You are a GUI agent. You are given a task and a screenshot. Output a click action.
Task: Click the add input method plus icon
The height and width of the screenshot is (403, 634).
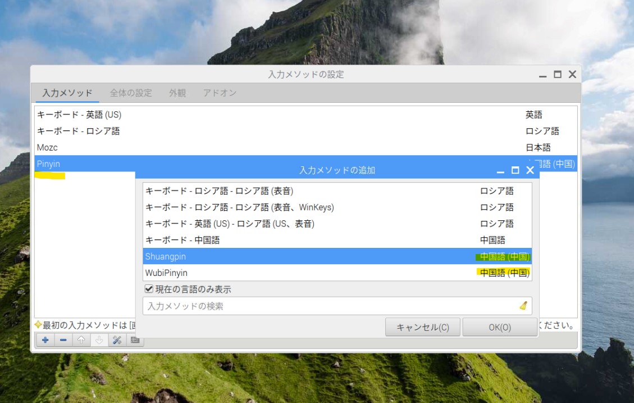pyautogui.click(x=45, y=340)
